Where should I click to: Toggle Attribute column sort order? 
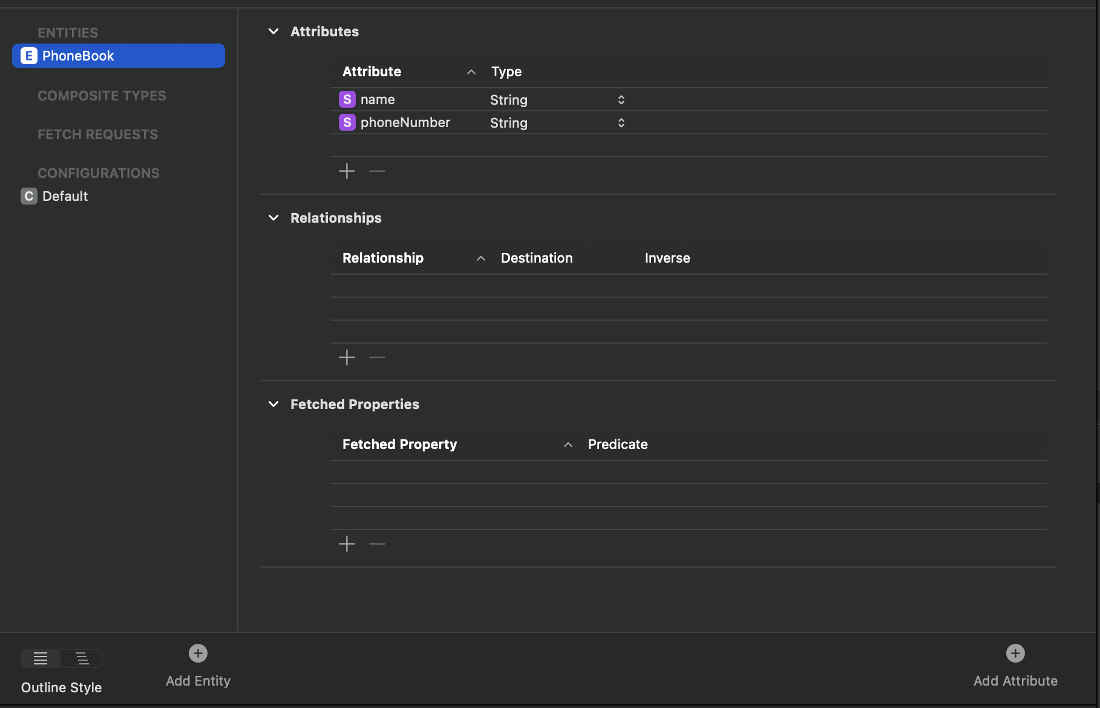(x=471, y=72)
